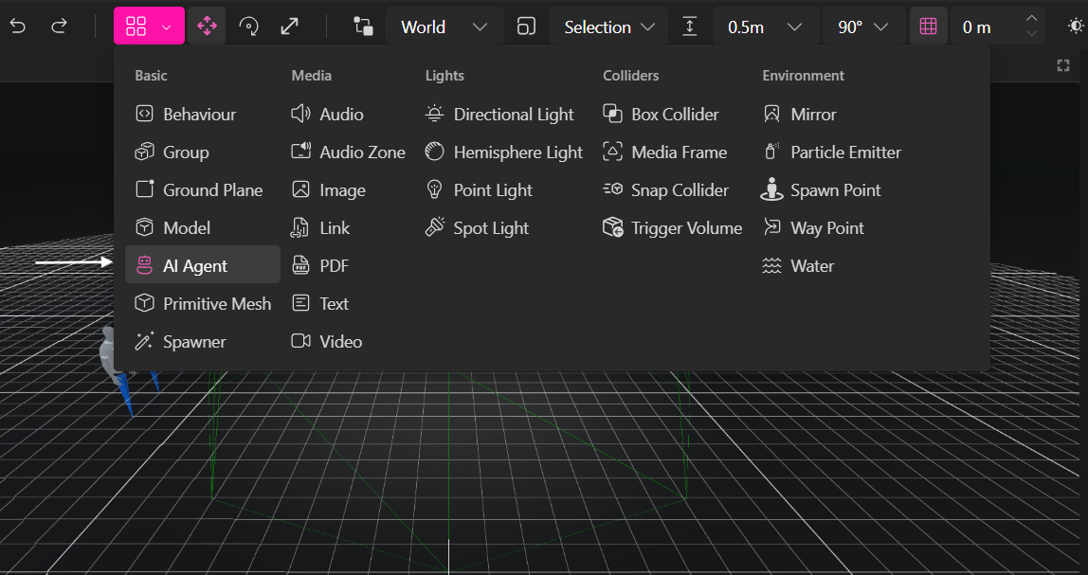Image resolution: width=1088 pixels, height=575 pixels.
Task: Open the 90° rotation snap dropdown
Action: (x=863, y=27)
